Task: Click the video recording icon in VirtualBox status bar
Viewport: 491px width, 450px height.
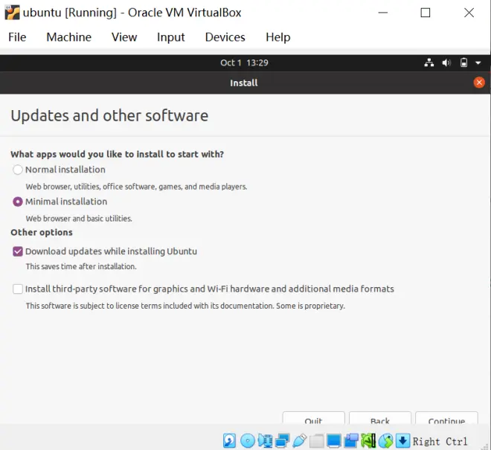Action: coord(351,440)
